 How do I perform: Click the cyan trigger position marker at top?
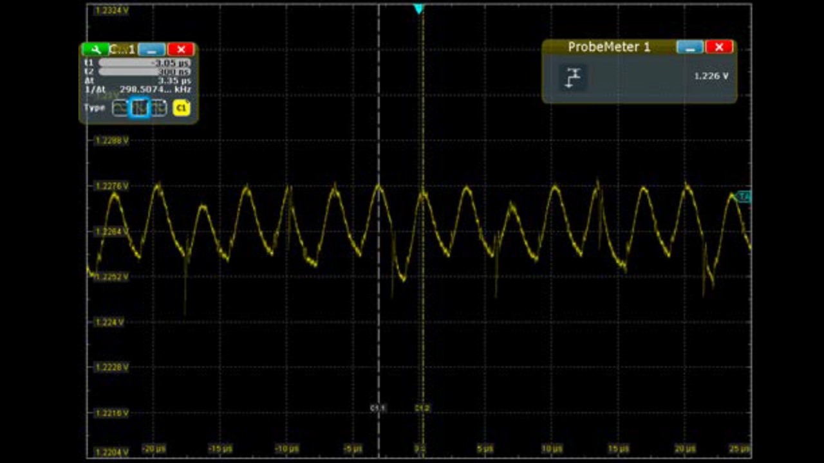point(419,9)
